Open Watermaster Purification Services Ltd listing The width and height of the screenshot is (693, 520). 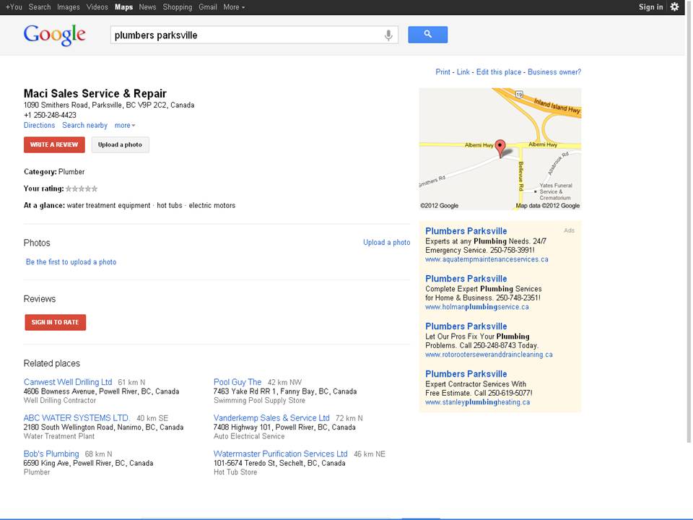(281, 454)
